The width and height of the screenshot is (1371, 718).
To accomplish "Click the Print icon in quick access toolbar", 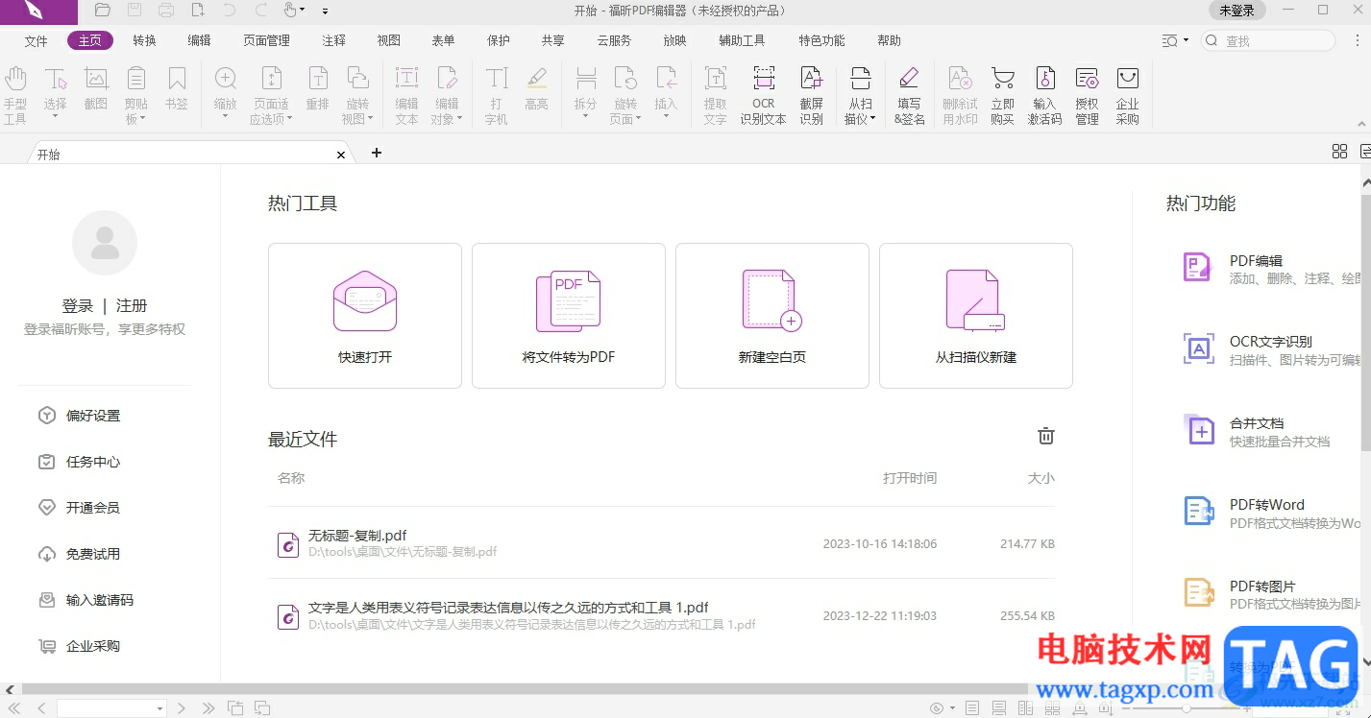I will point(166,11).
